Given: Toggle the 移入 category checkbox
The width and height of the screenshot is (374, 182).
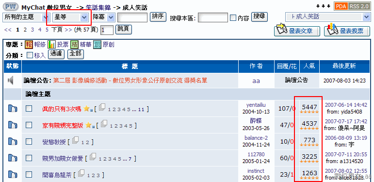Looking at the screenshot, I should click(30, 55).
